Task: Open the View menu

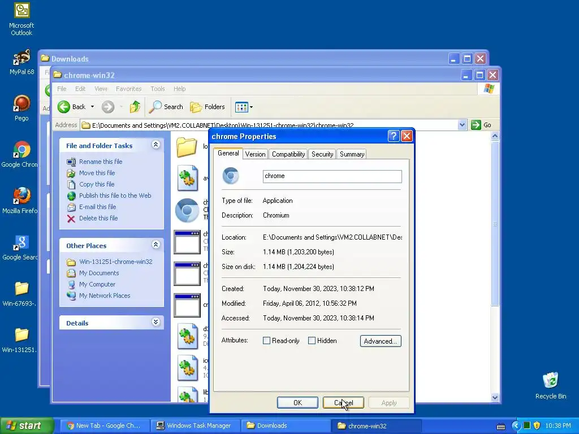Action: click(x=101, y=89)
